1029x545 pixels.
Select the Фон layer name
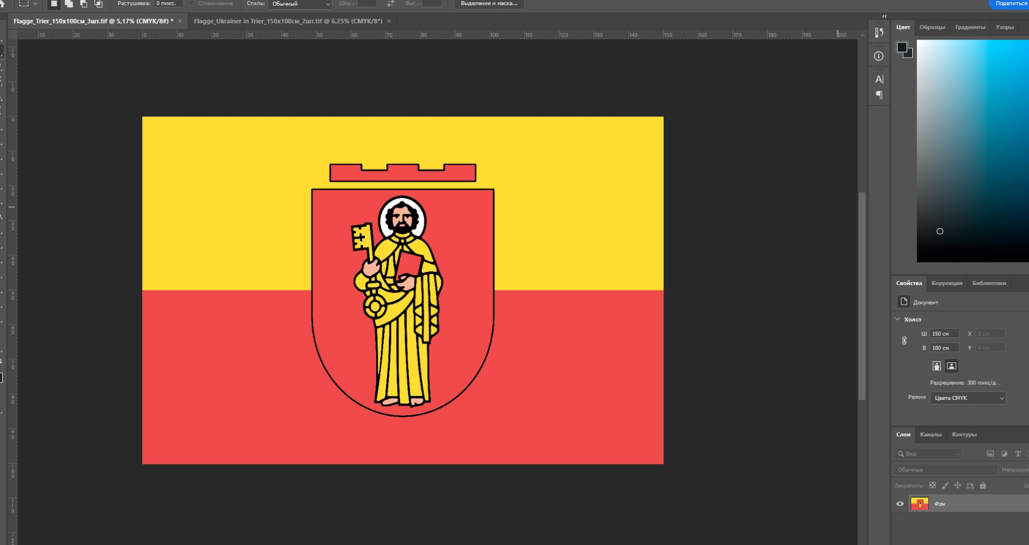point(940,504)
